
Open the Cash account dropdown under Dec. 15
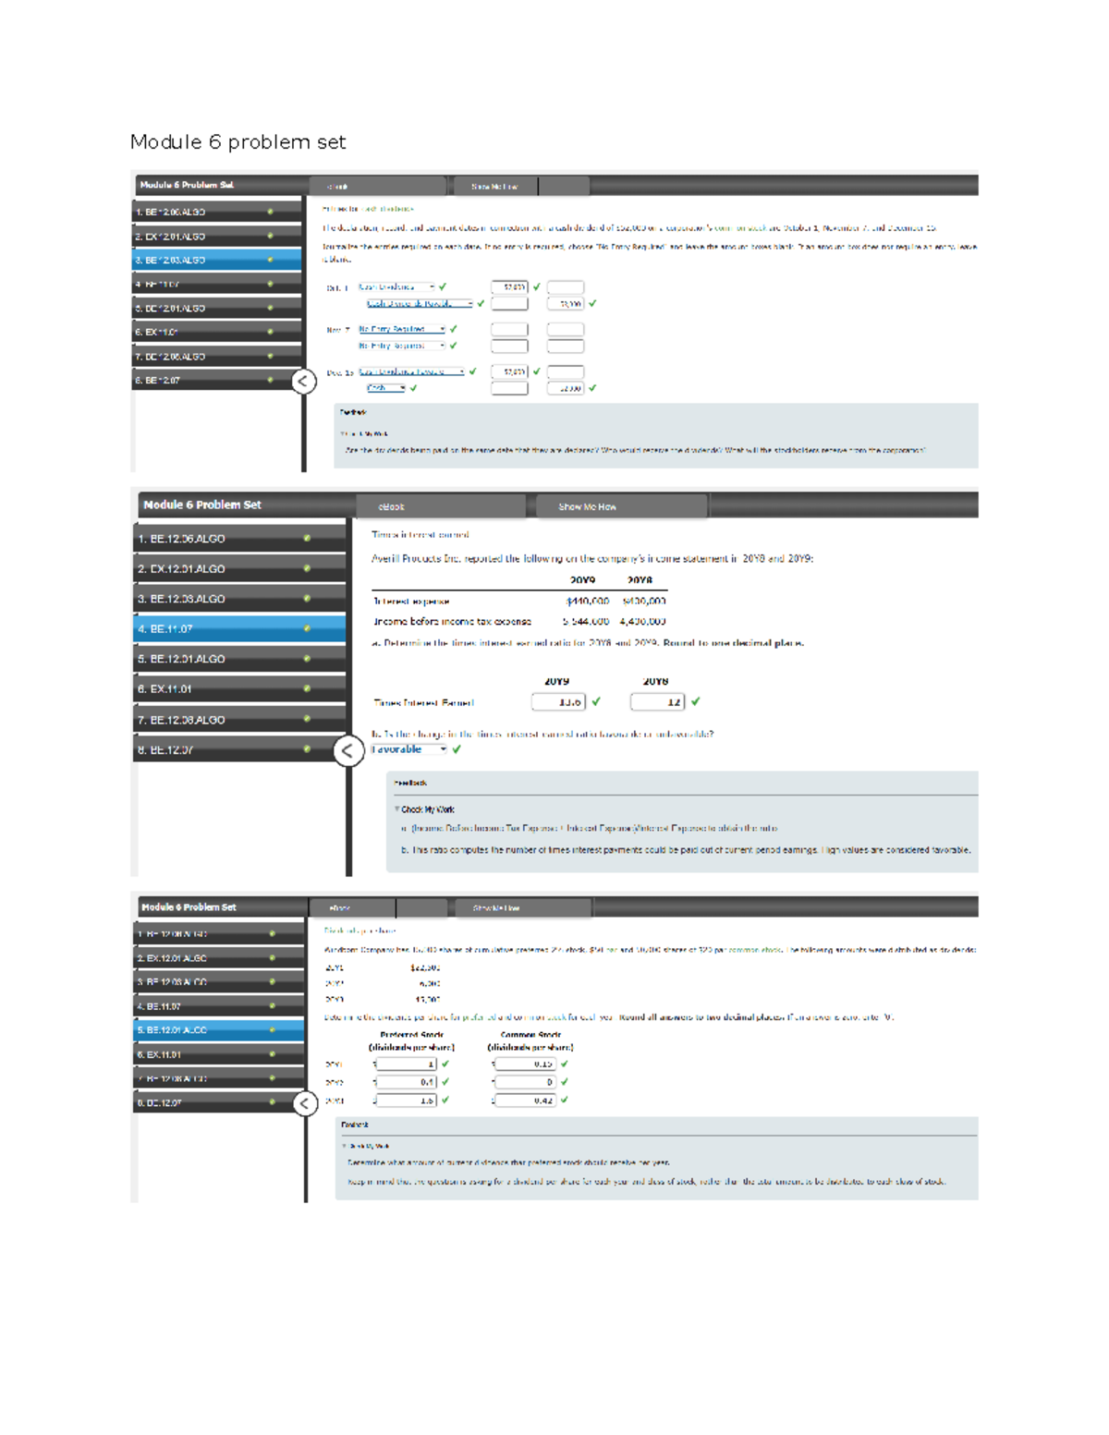(384, 388)
